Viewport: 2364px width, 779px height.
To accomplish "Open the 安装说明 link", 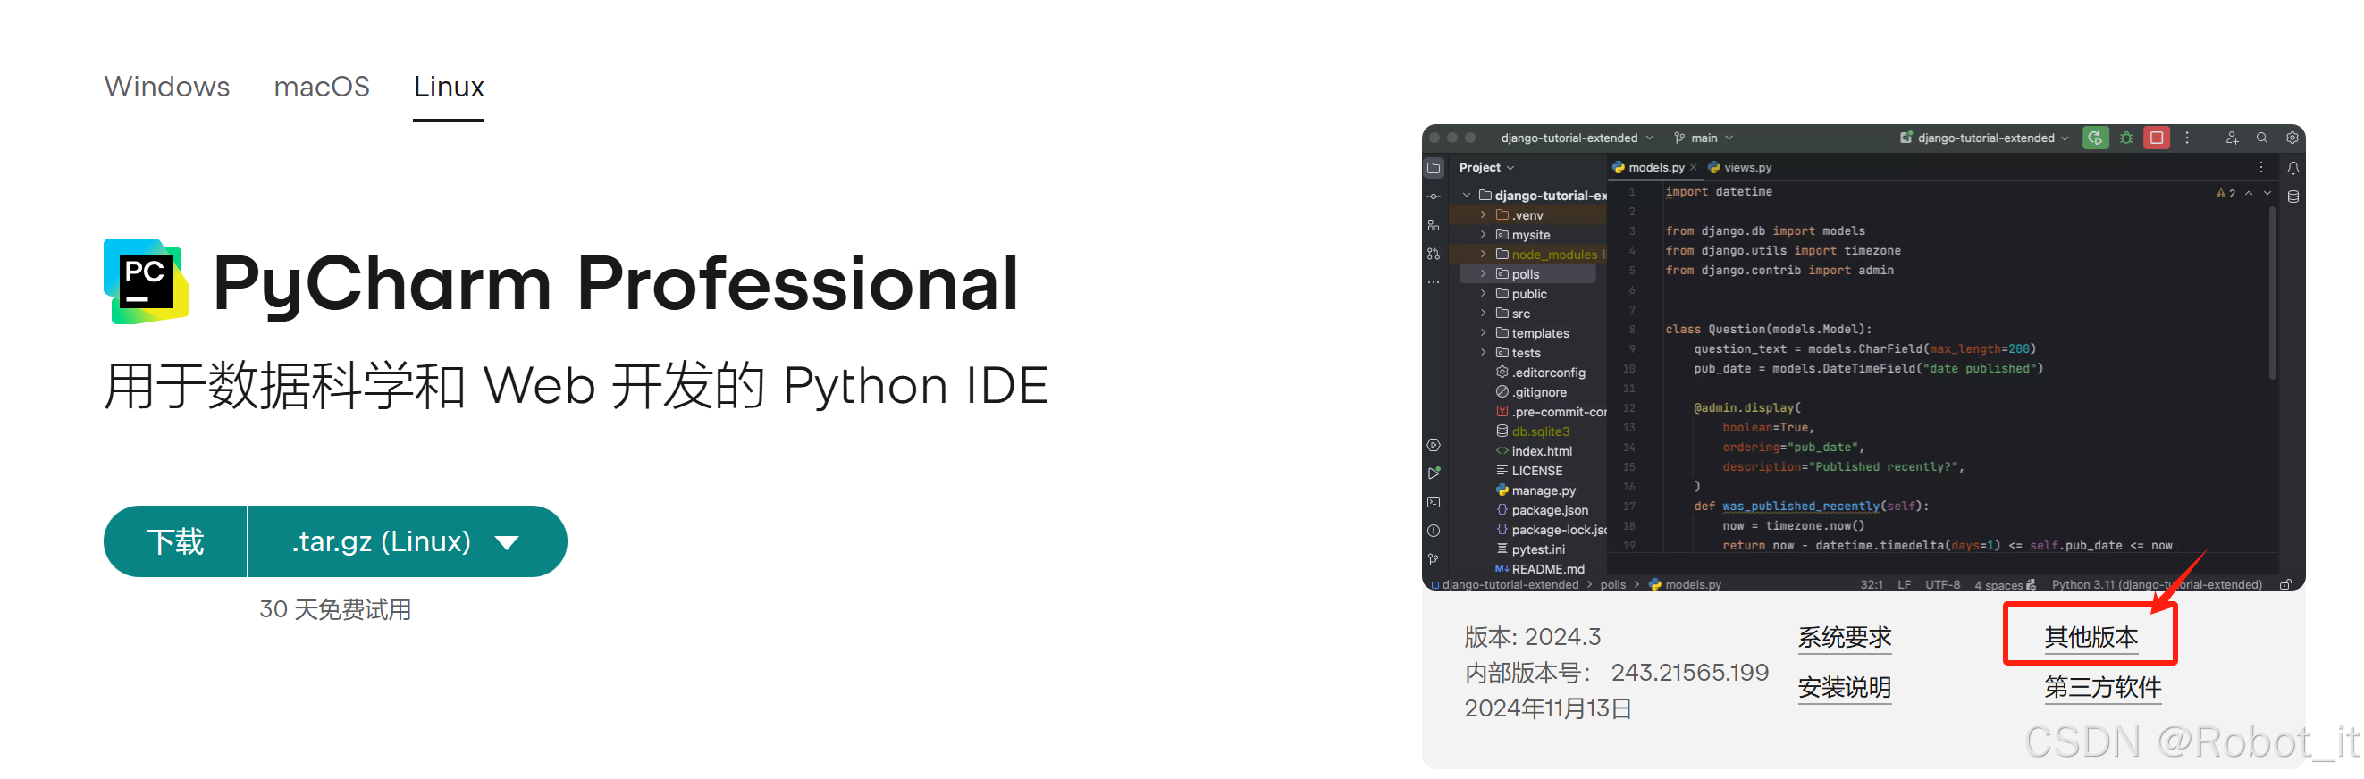I will click(1845, 687).
